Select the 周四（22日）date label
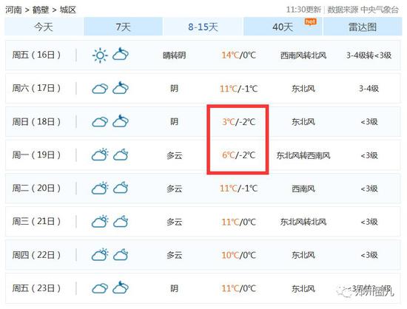The width and height of the screenshot is (407, 309). (36, 255)
